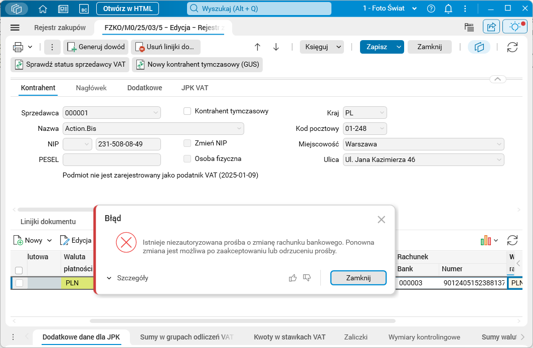
Task: Open the title bar three-dot menu
Action: [x=465, y=9]
